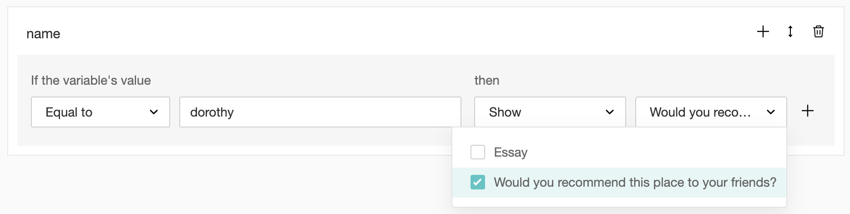
Task: Choose "Would you recommend this place to your friends?" text
Action: tap(635, 182)
